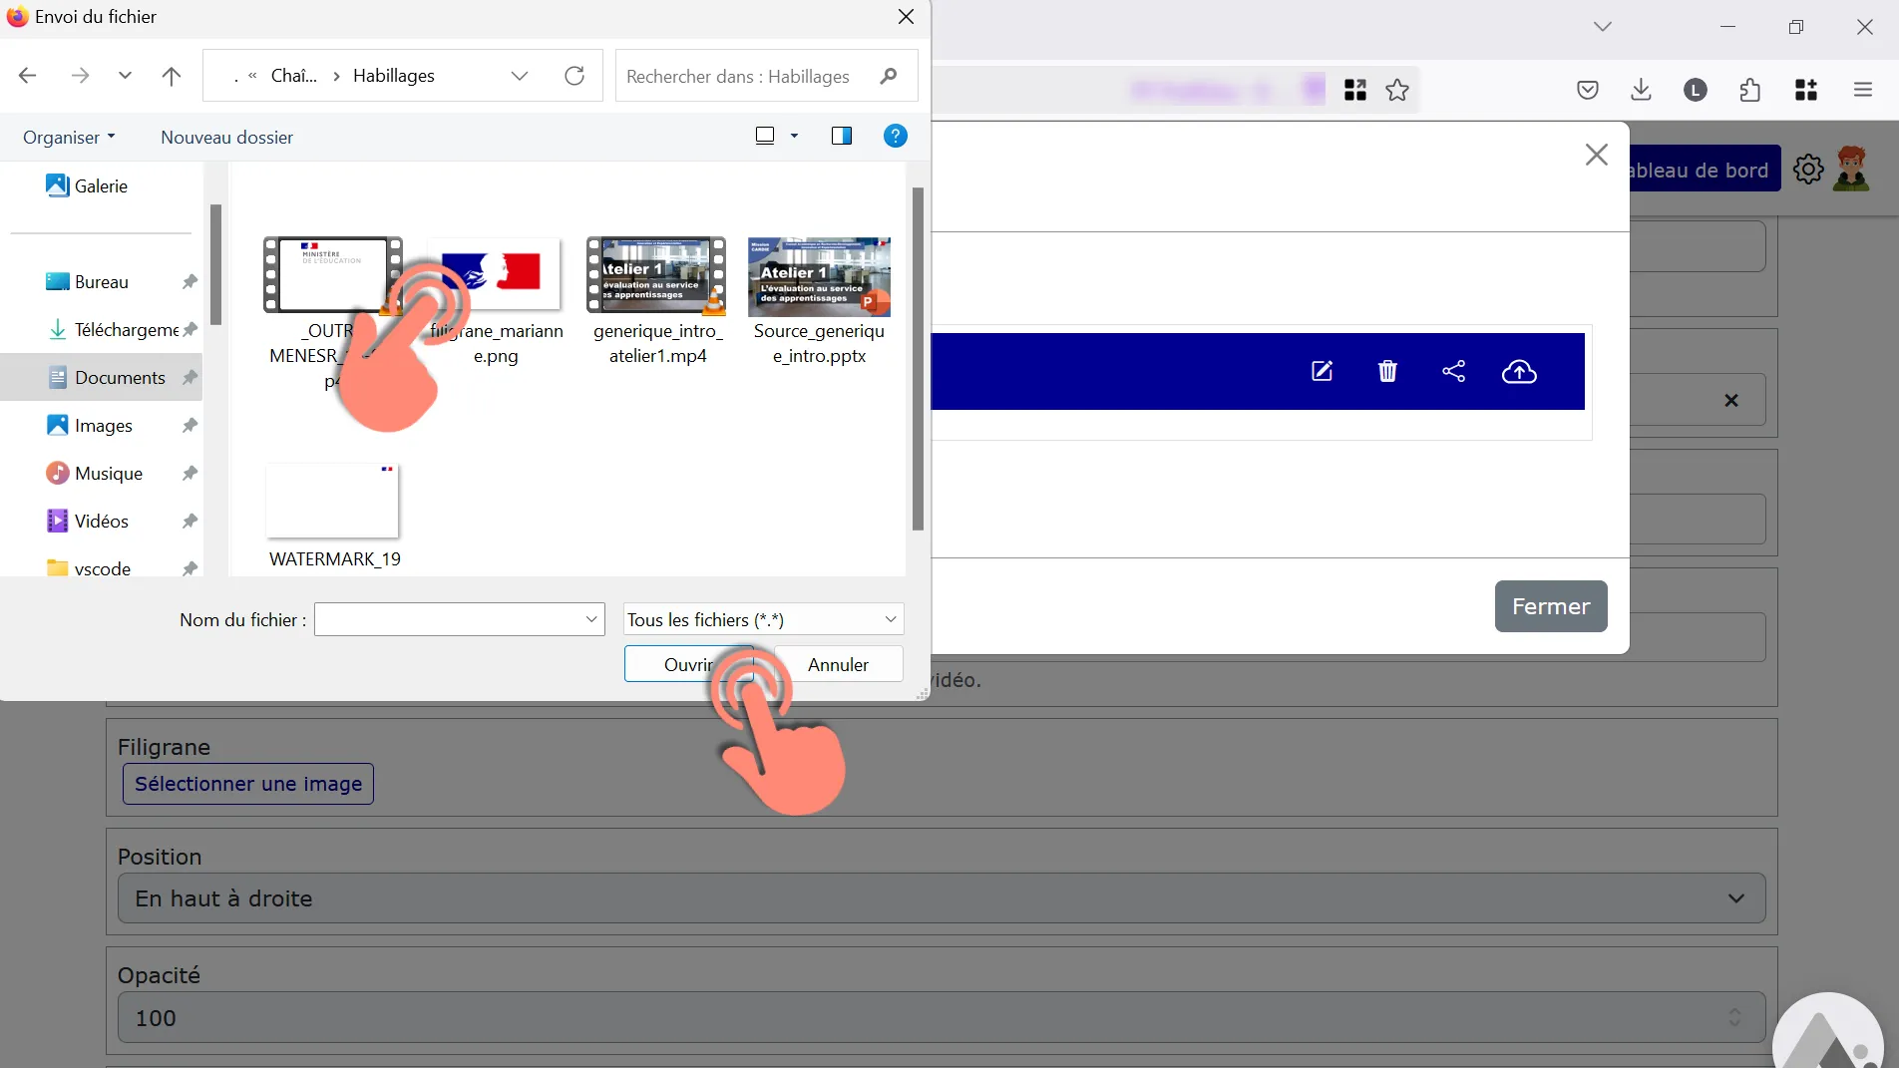Clear the field with the small X
Viewport: 1899px width, 1068px height.
pos(1731,401)
